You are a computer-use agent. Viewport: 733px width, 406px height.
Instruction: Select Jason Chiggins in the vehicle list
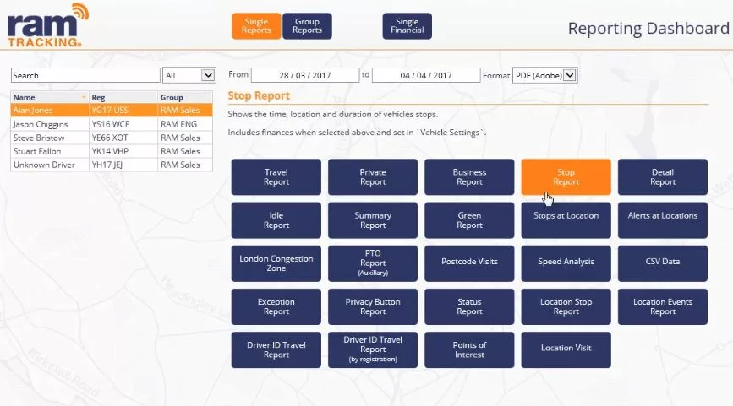(112, 124)
